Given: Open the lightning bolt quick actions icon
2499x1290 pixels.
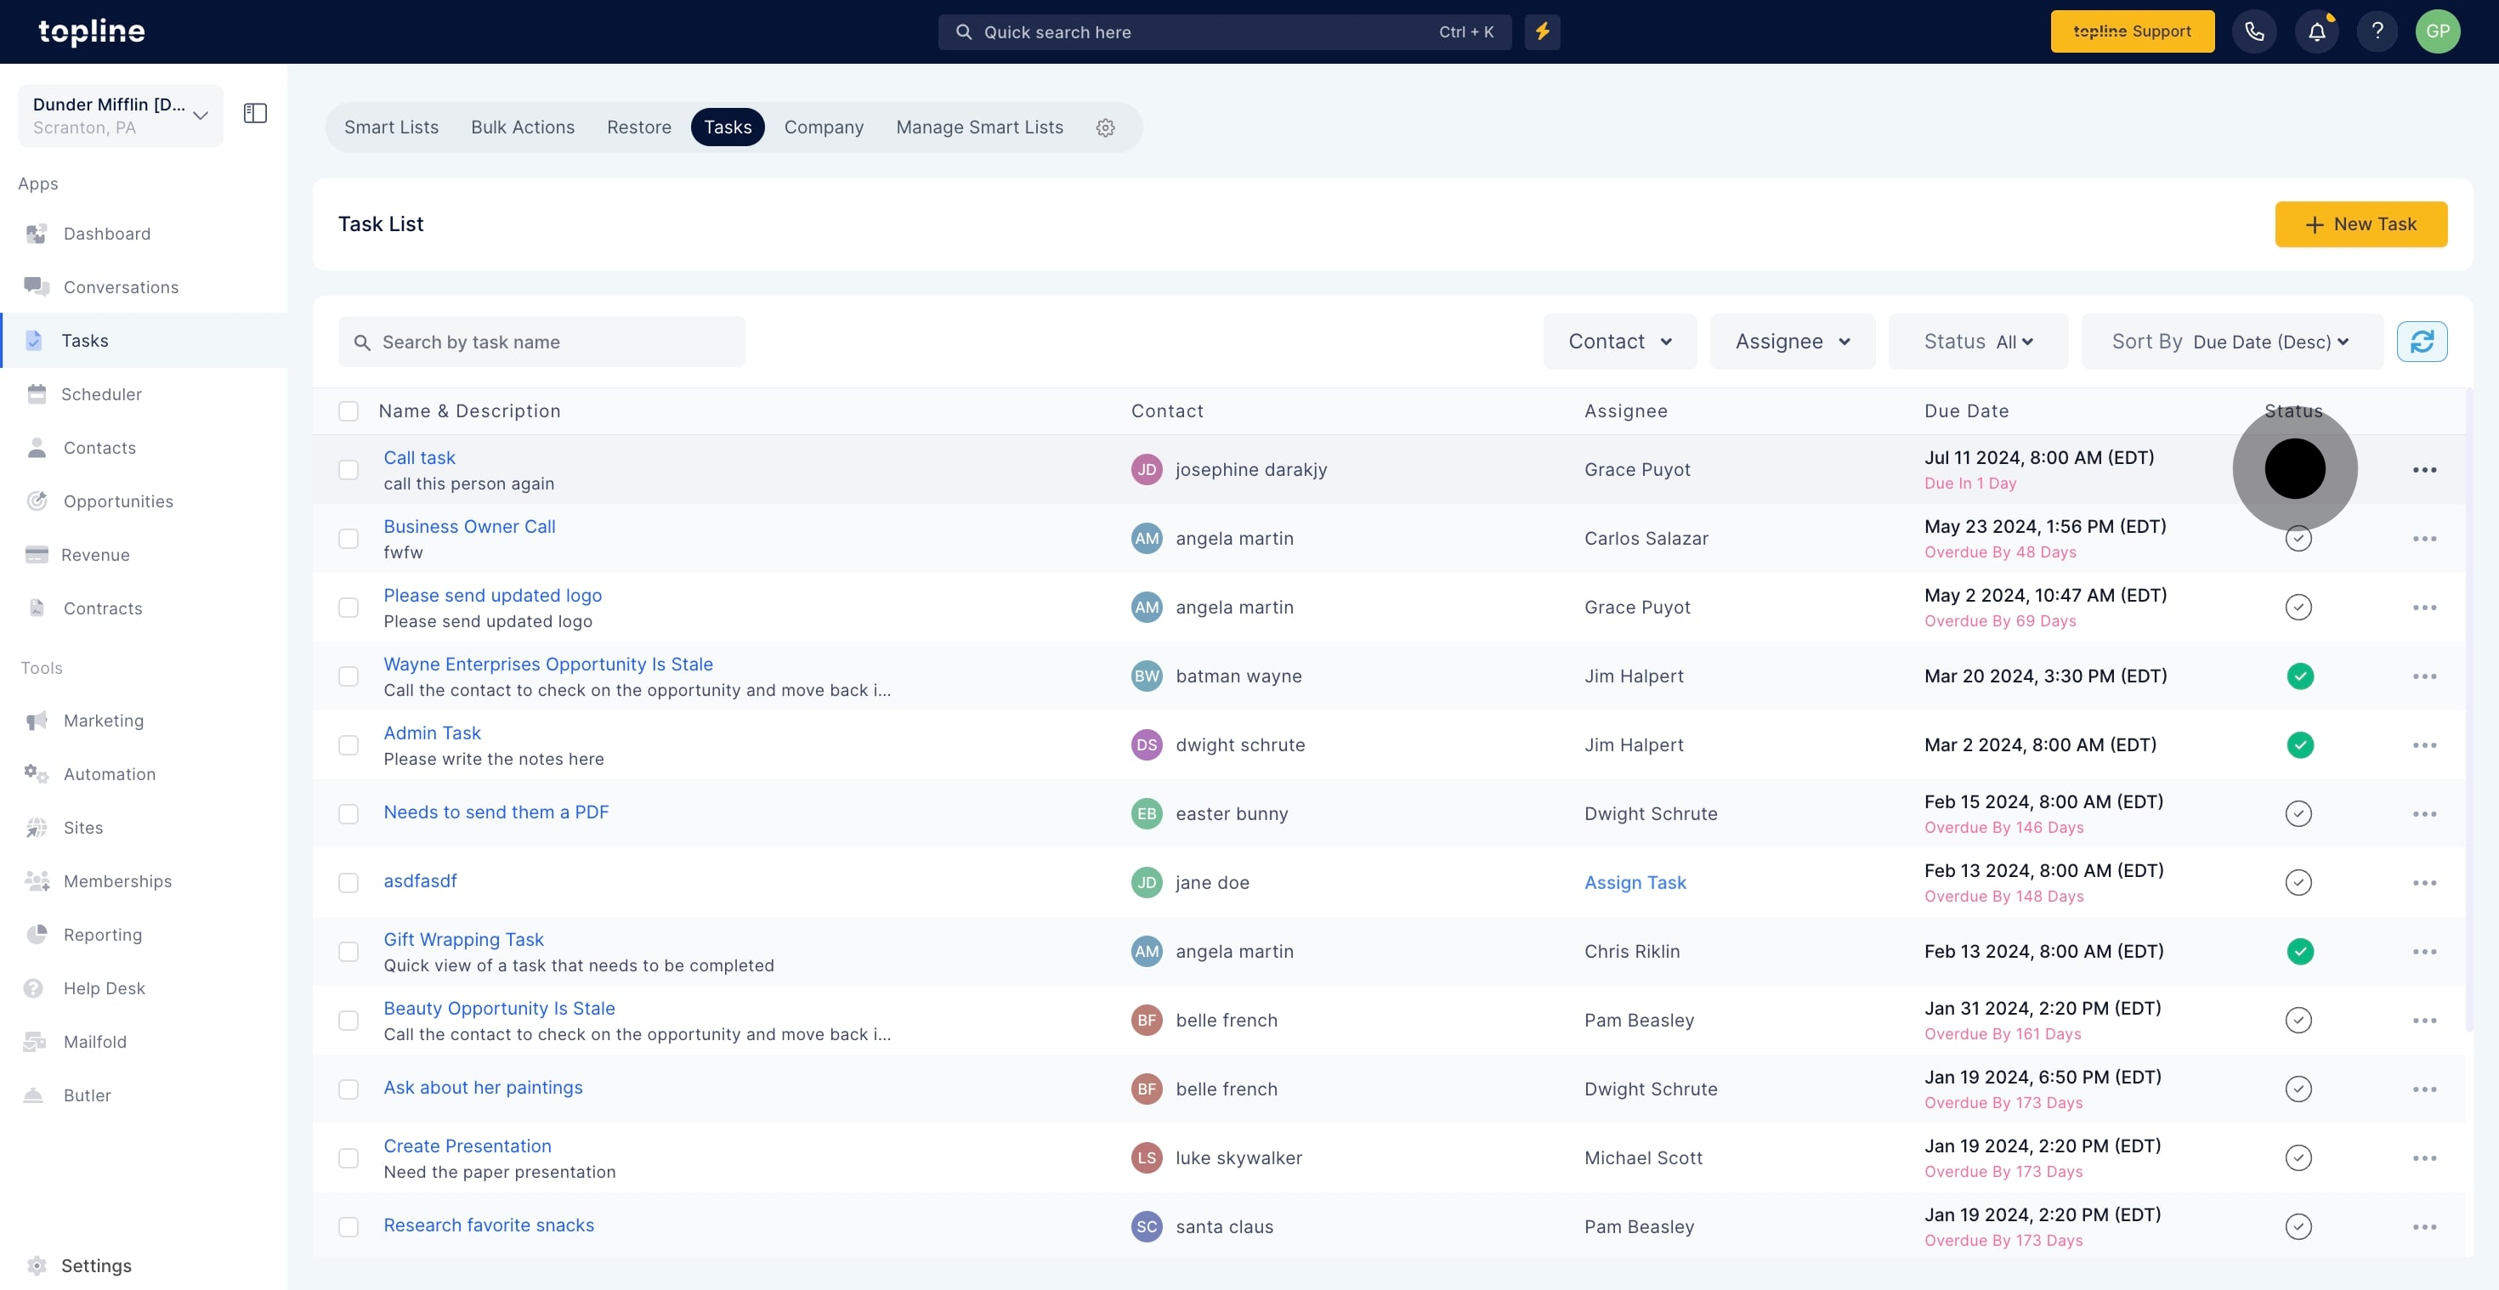Looking at the screenshot, I should [1542, 32].
